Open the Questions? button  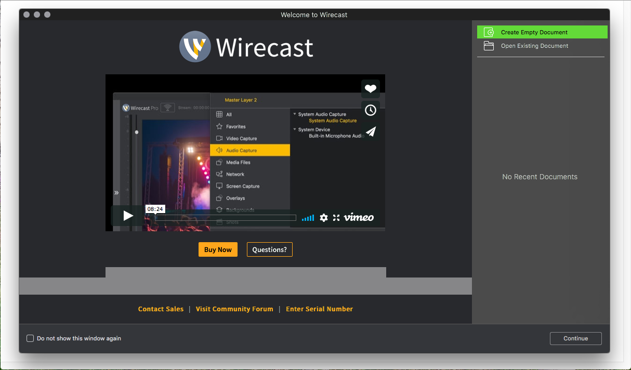[x=269, y=249]
